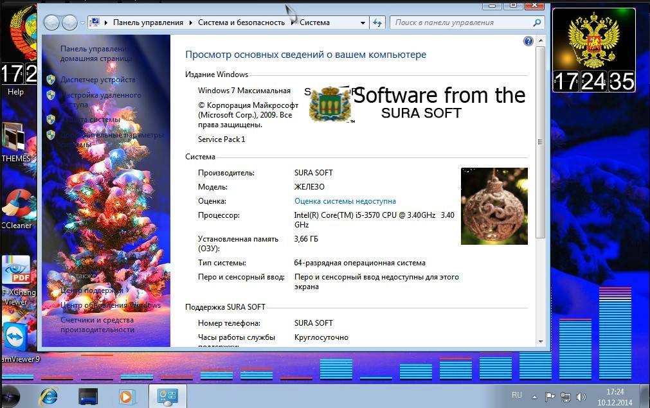Show hidden tray icons arrow
The height and width of the screenshot is (408, 650).
tap(534, 397)
